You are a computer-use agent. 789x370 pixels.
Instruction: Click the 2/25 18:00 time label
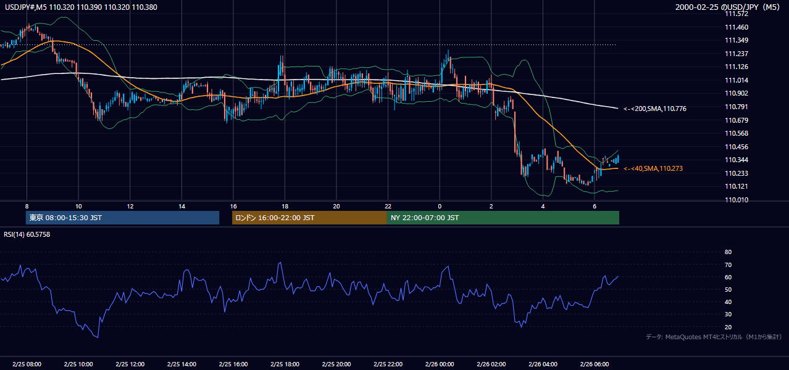pyautogui.click(x=285, y=364)
